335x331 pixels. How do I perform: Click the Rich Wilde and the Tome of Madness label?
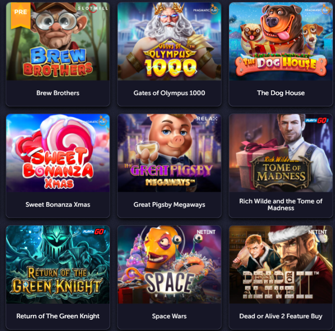coord(281,204)
